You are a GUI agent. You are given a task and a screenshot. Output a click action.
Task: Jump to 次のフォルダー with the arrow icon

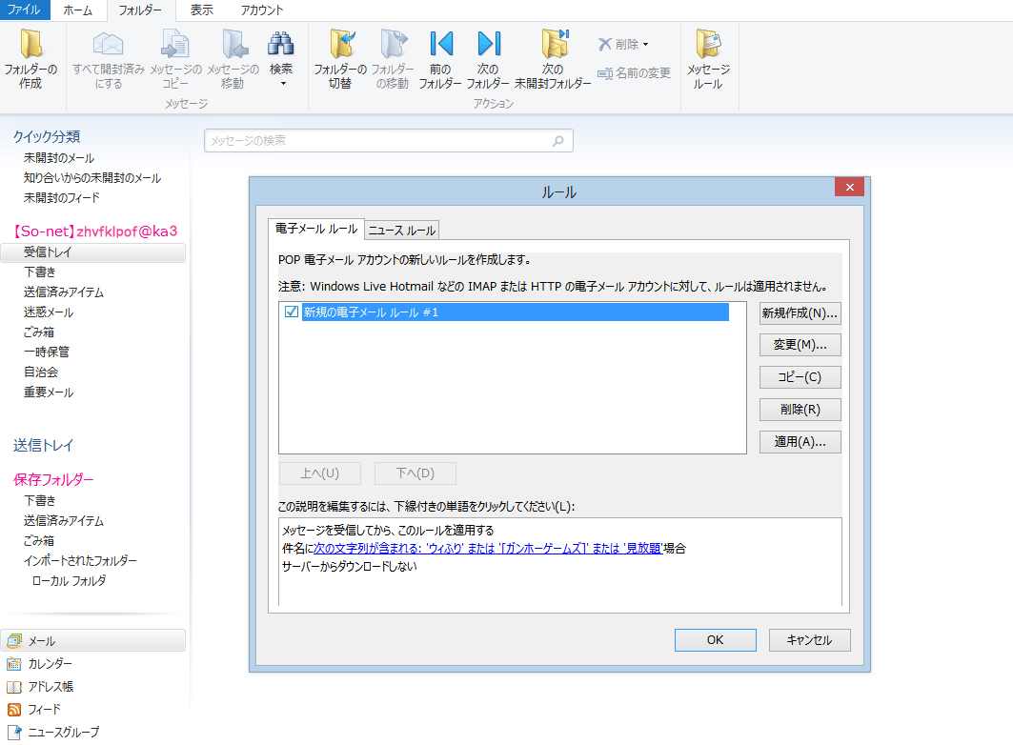(x=489, y=44)
